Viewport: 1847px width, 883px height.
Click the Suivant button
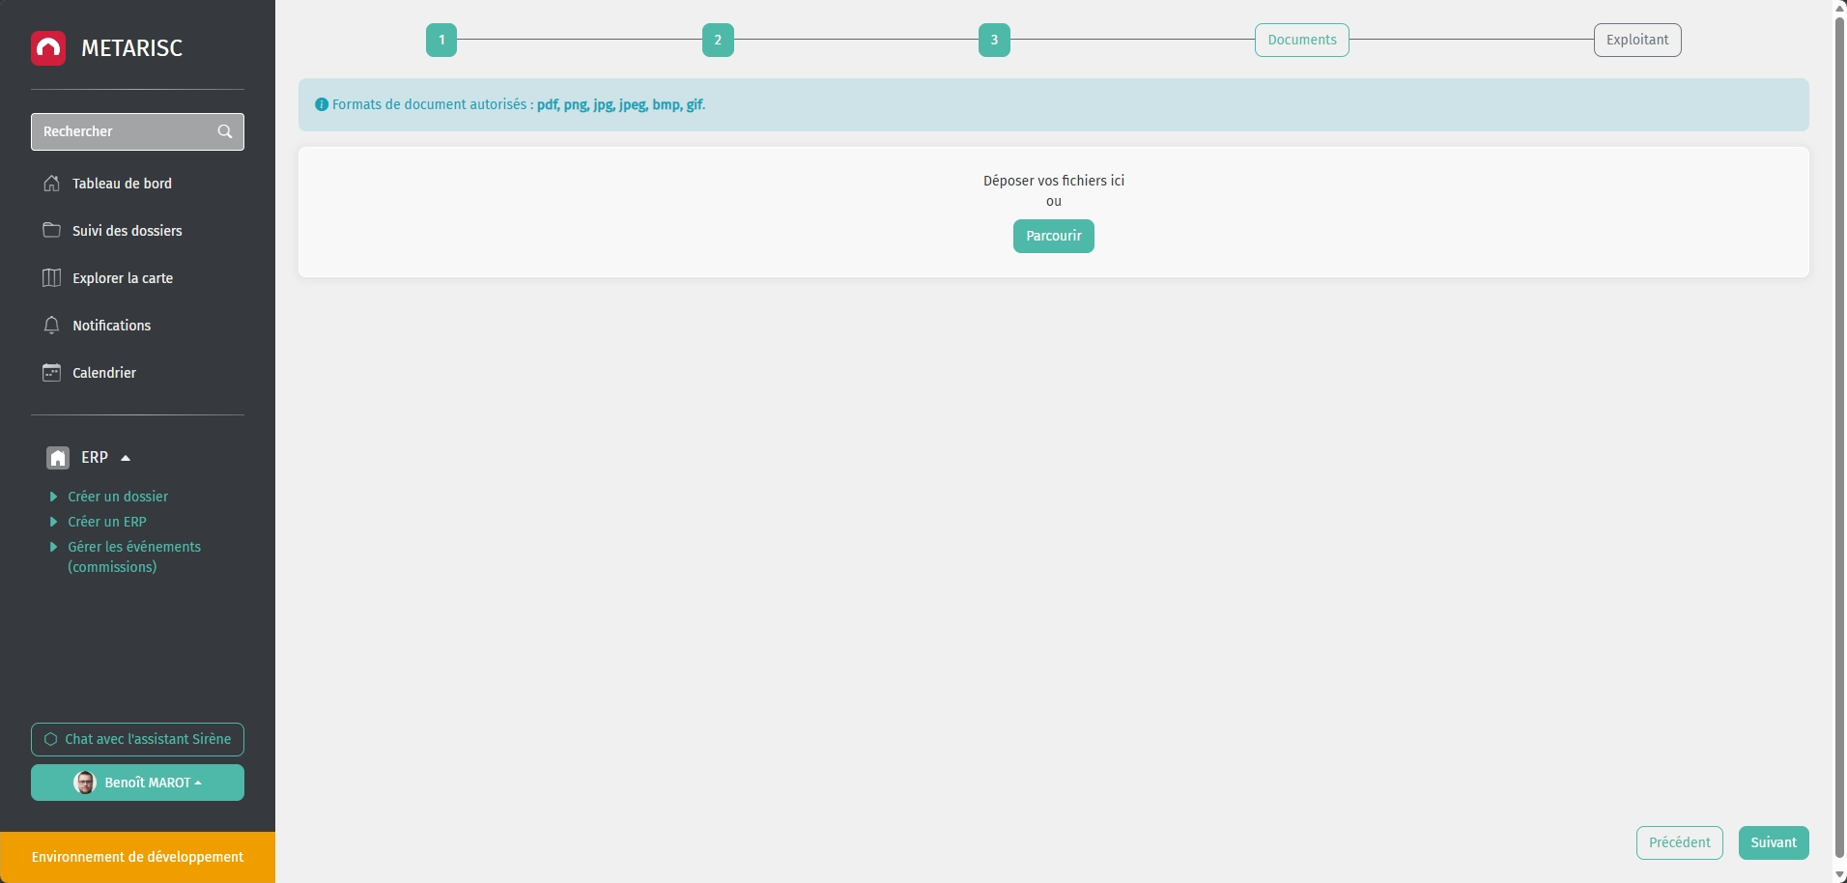[1774, 842]
